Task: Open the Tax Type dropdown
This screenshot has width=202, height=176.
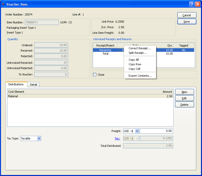Action: tap(39, 138)
